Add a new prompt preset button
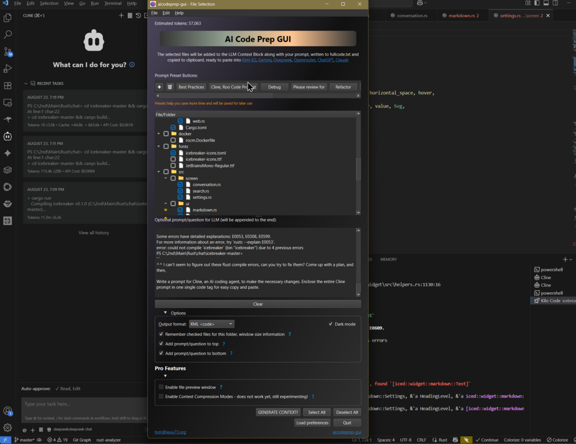The image size is (576, 444). [159, 87]
